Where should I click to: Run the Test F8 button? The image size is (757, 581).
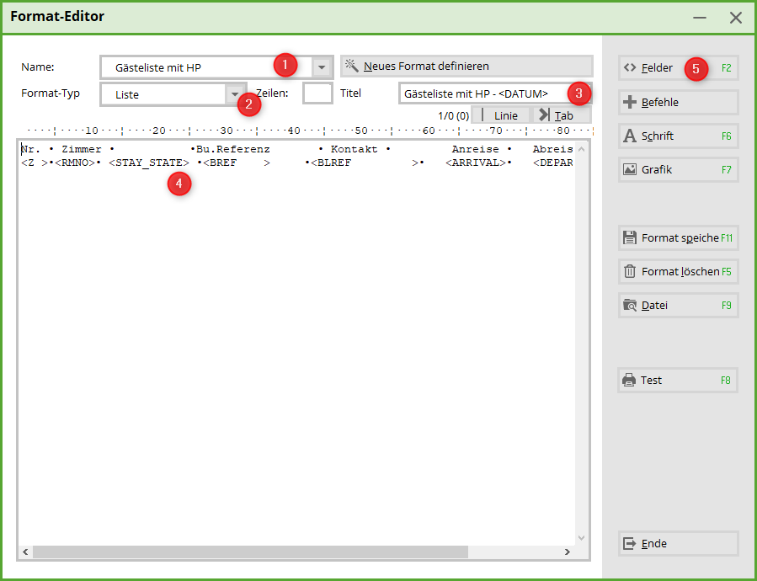678,380
